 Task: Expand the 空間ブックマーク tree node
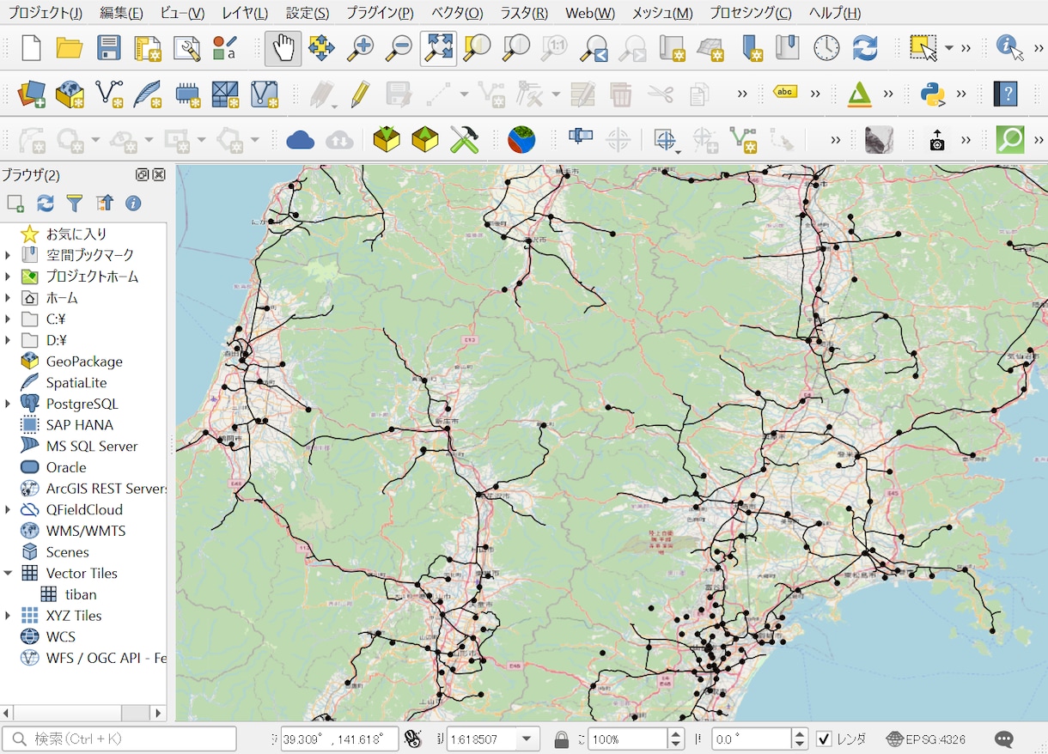point(8,255)
